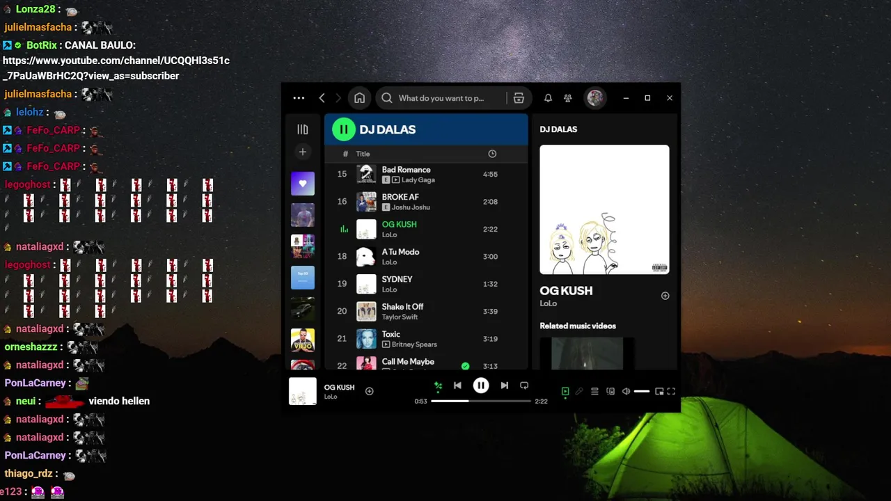This screenshot has width=891, height=501.
Task: Enter full screen mode icon
Action: (x=671, y=392)
